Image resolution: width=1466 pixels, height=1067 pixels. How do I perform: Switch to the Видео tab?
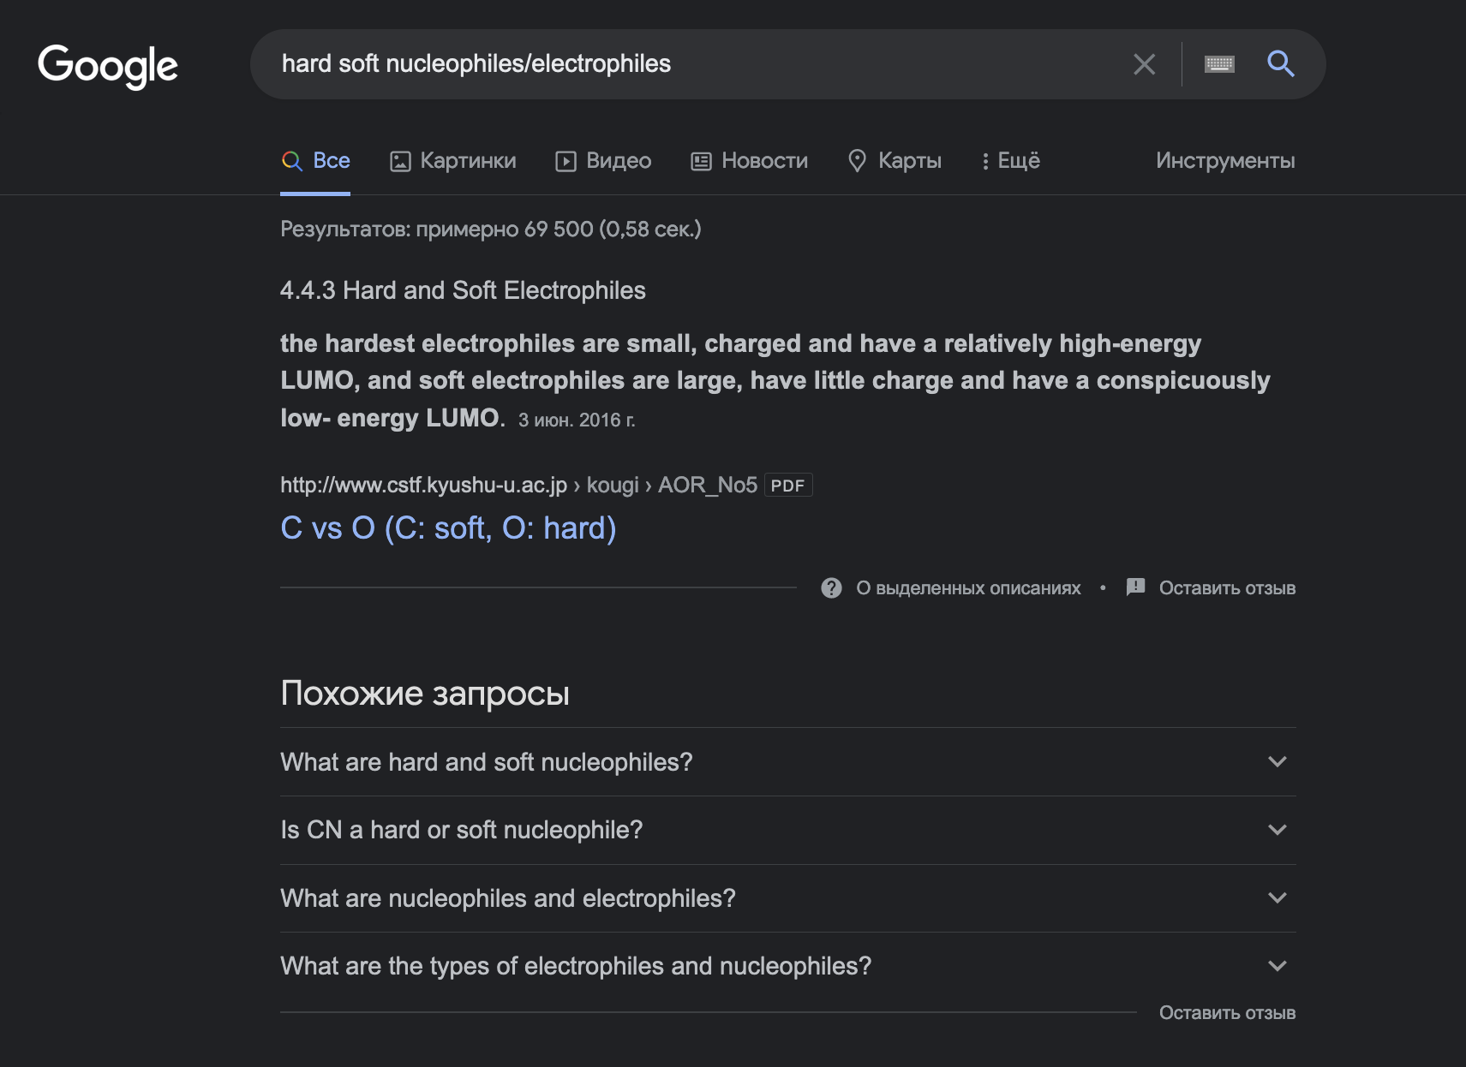click(x=603, y=161)
